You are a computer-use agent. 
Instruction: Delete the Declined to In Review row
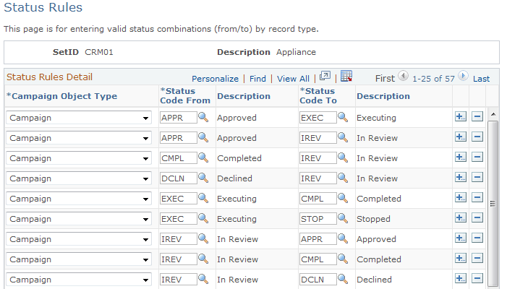point(477,177)
